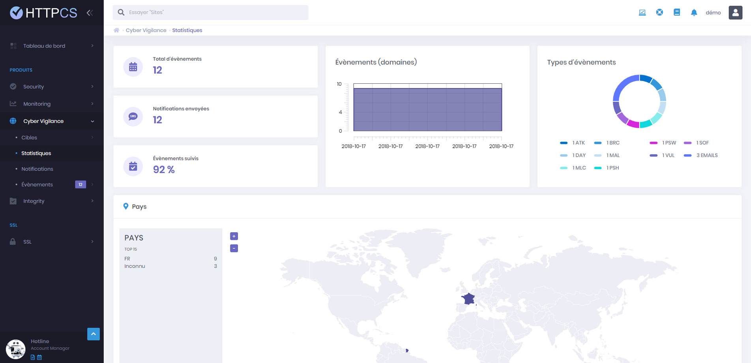Click the lifebuoy support icon
This screenshot has height=363, width=751.
(x=659, y=13)
